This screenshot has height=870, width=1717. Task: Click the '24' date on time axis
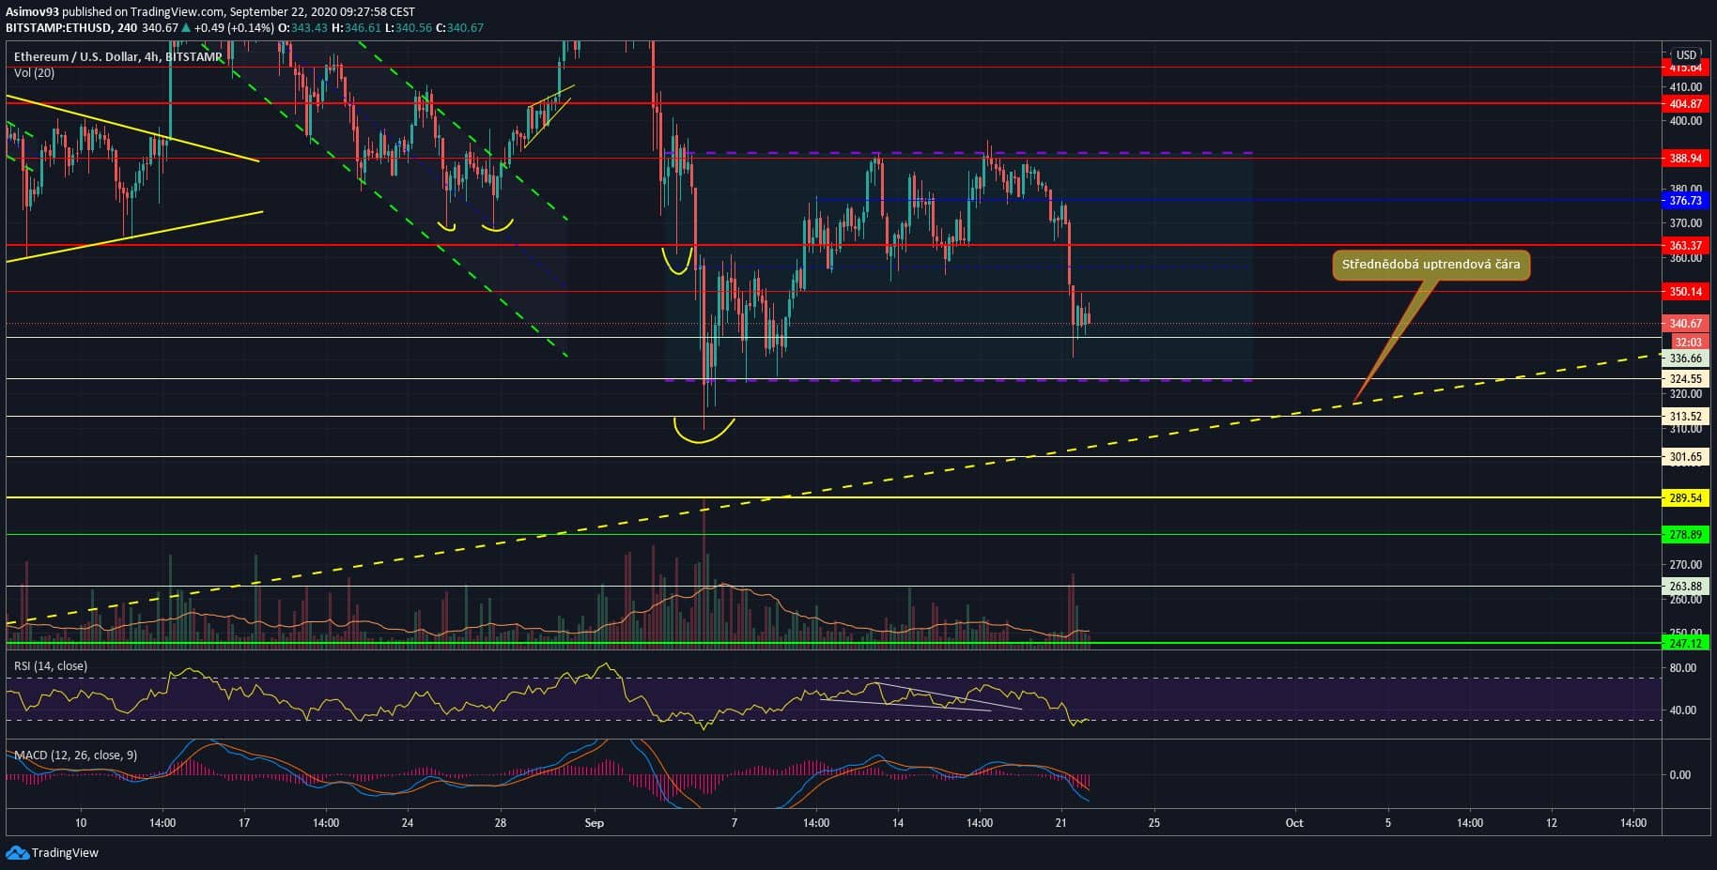click(x=408, y=823)
